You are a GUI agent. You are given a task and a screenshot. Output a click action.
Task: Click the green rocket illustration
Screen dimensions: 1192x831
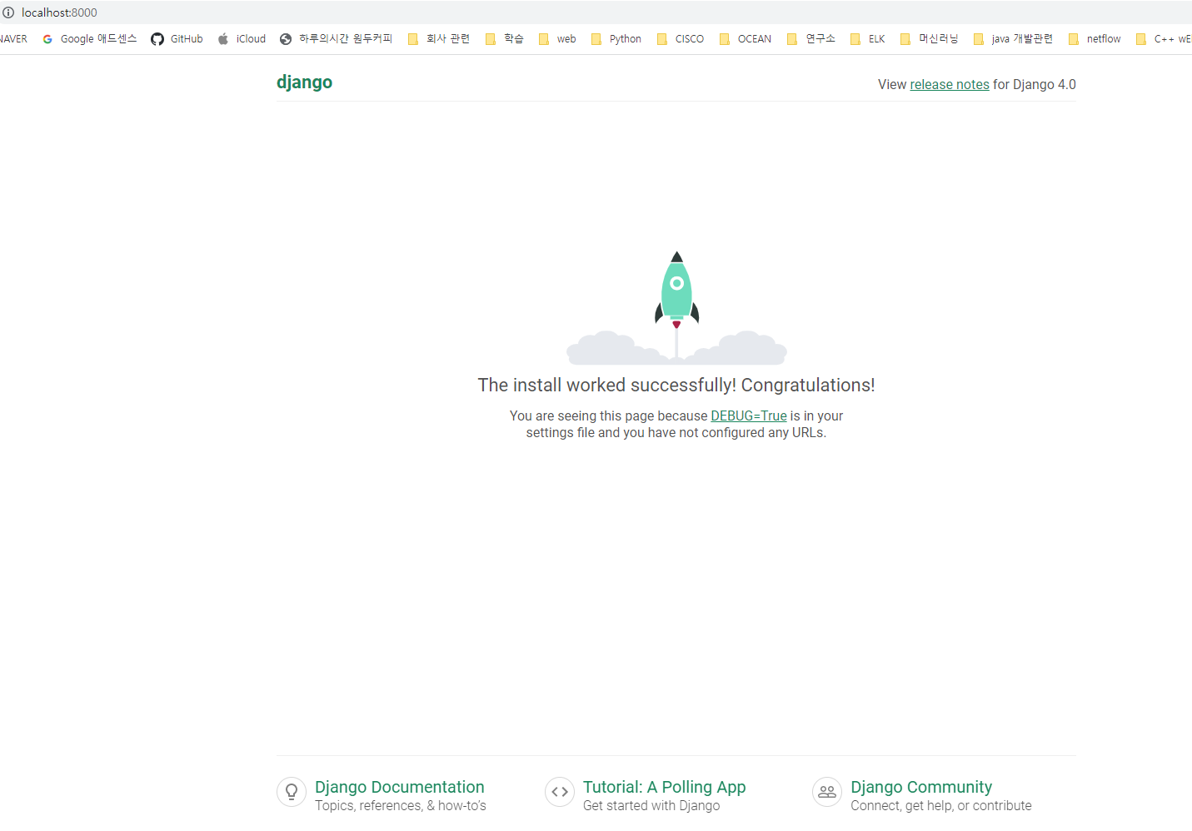[676, 287]
